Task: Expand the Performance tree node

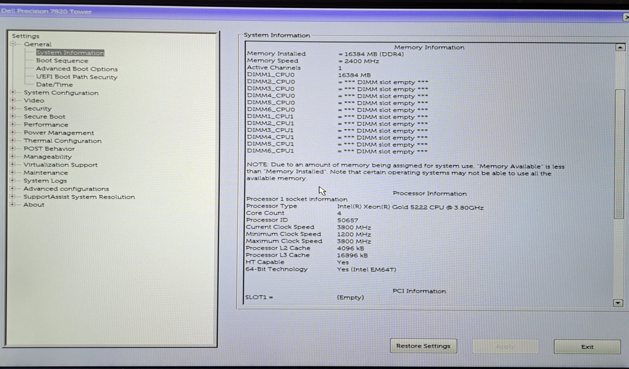Action: 13,124
